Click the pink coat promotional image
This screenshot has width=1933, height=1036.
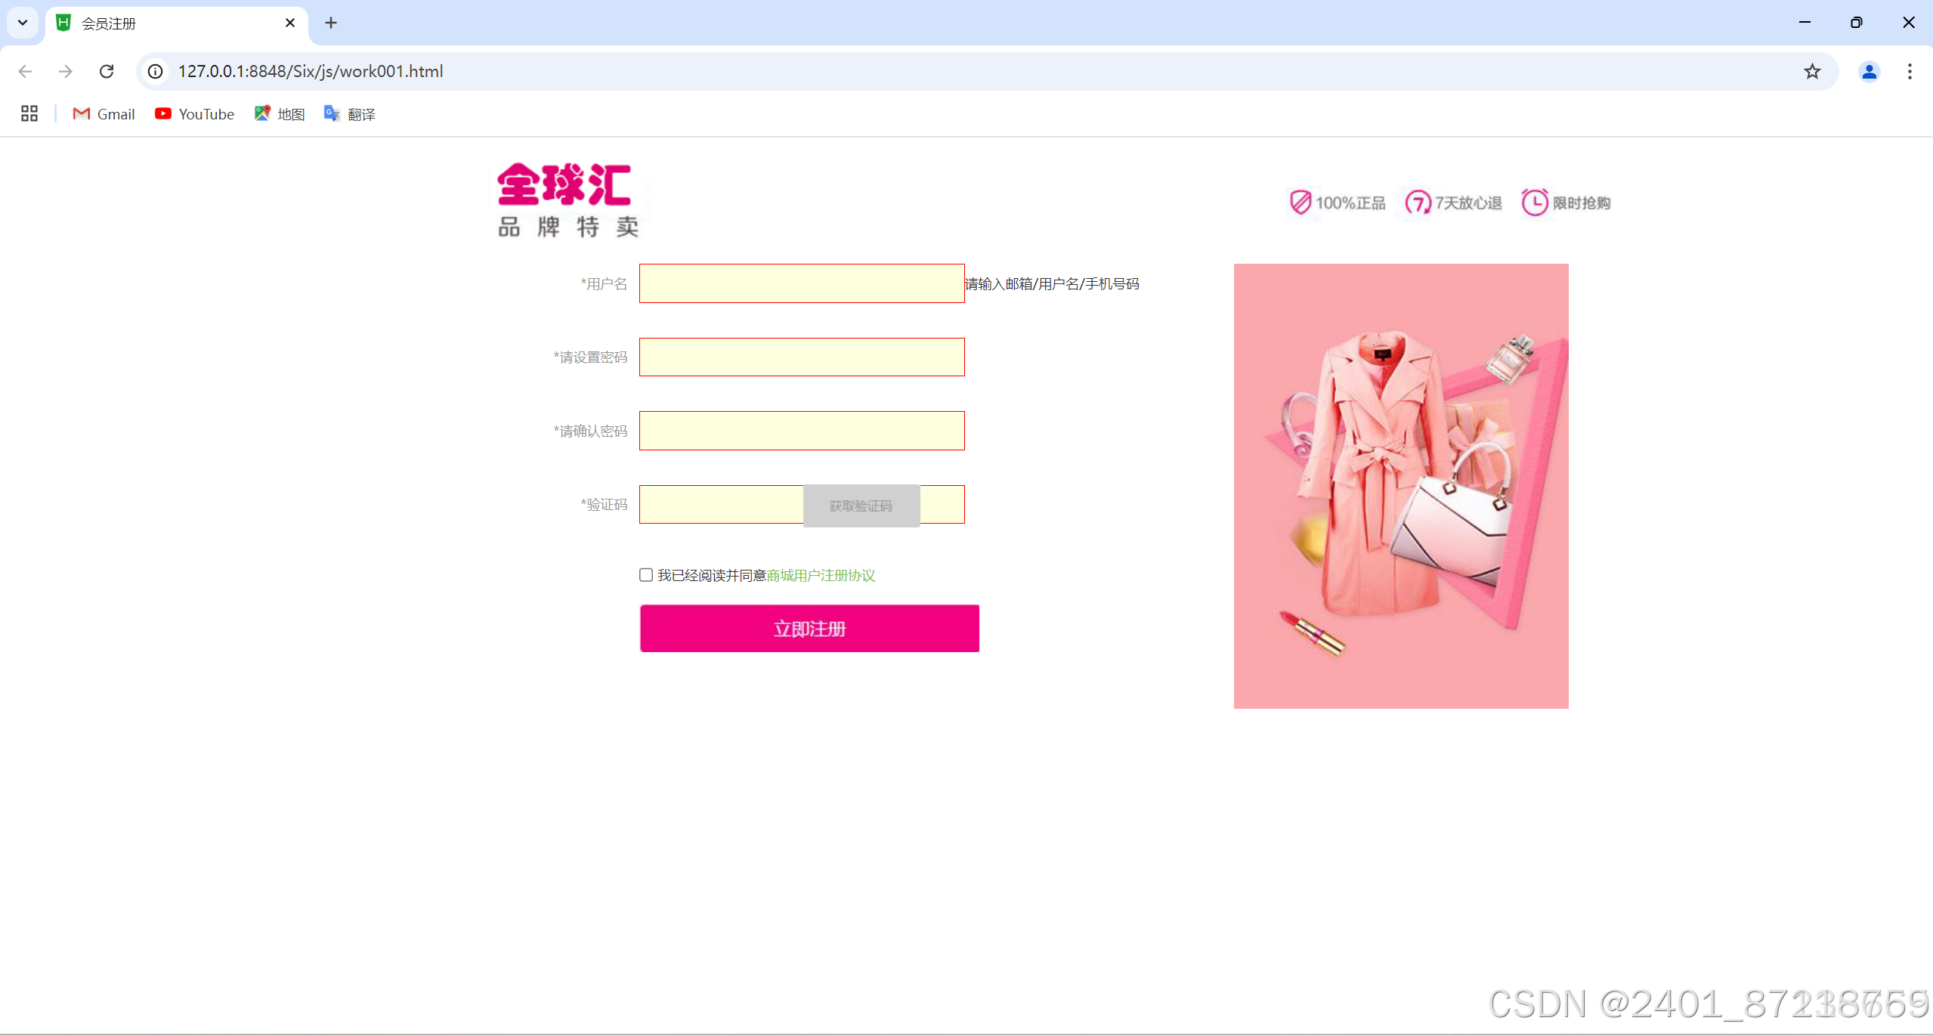(x=1400, y=485)
